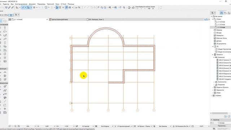Select the Marquee tool in the toolbox
231x130 pixels.
(5, 21)
